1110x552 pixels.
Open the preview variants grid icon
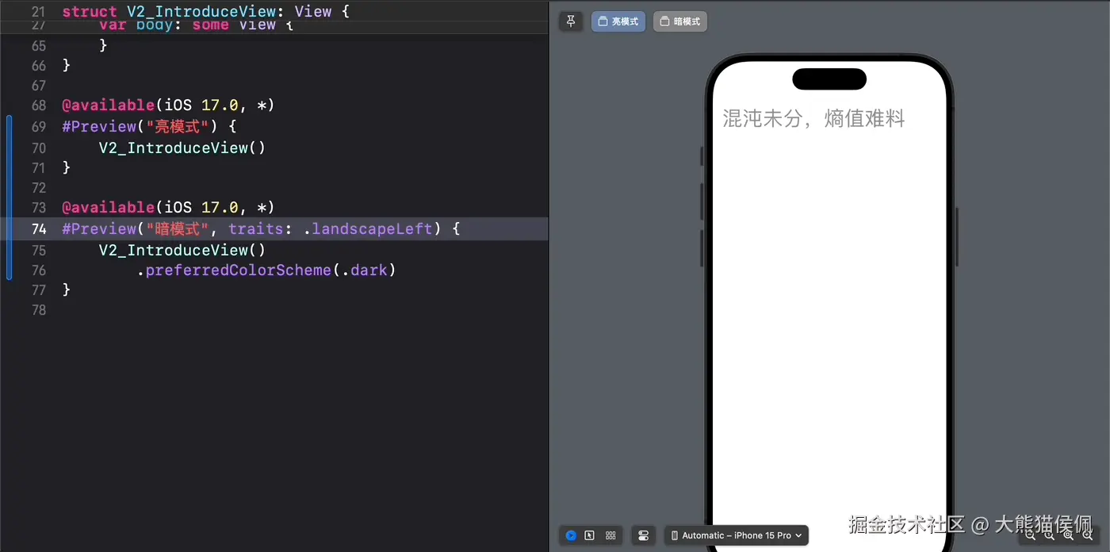610,535
